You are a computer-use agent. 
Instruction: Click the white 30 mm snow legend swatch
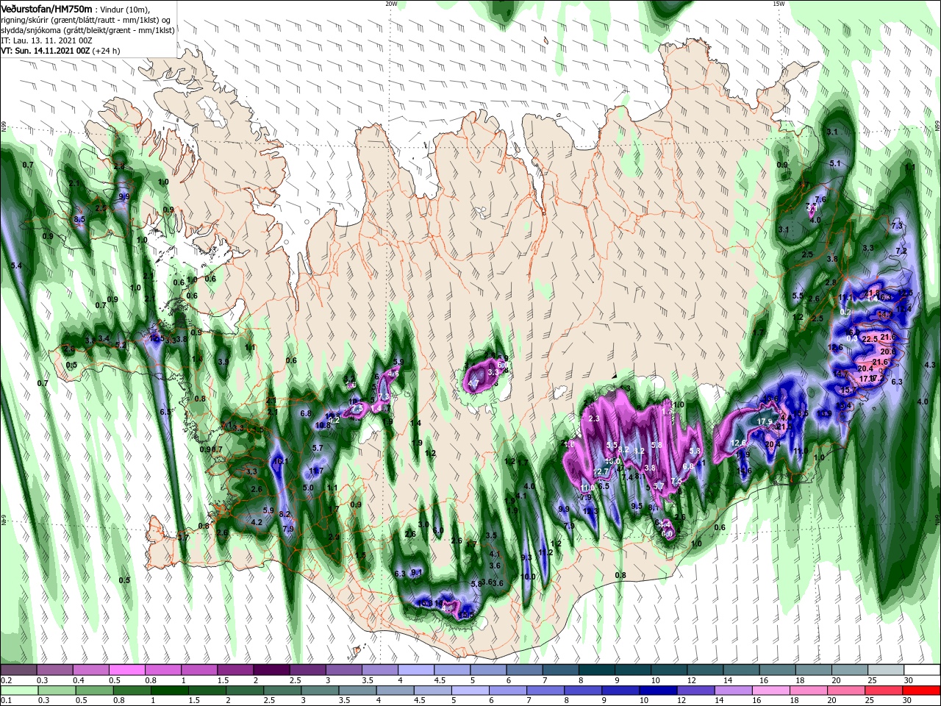921,670
